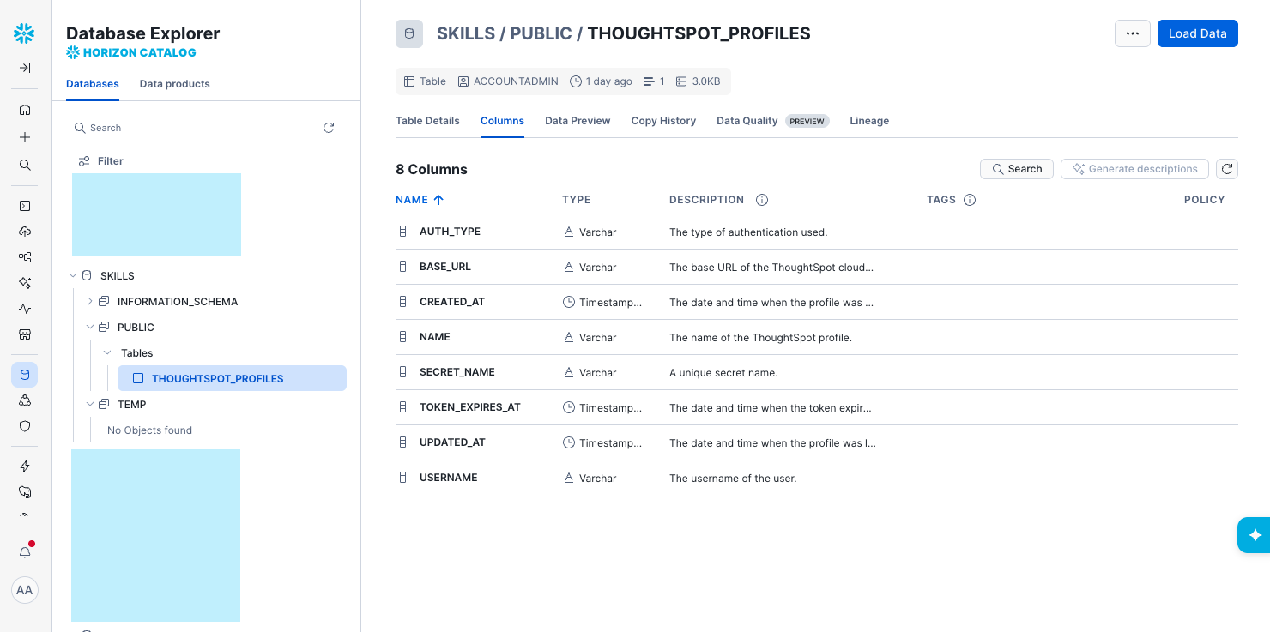Viewport: 1270px width, 632px height.
Task: Click info icon next to DESCRIPTION header
Action: [762, 200]
